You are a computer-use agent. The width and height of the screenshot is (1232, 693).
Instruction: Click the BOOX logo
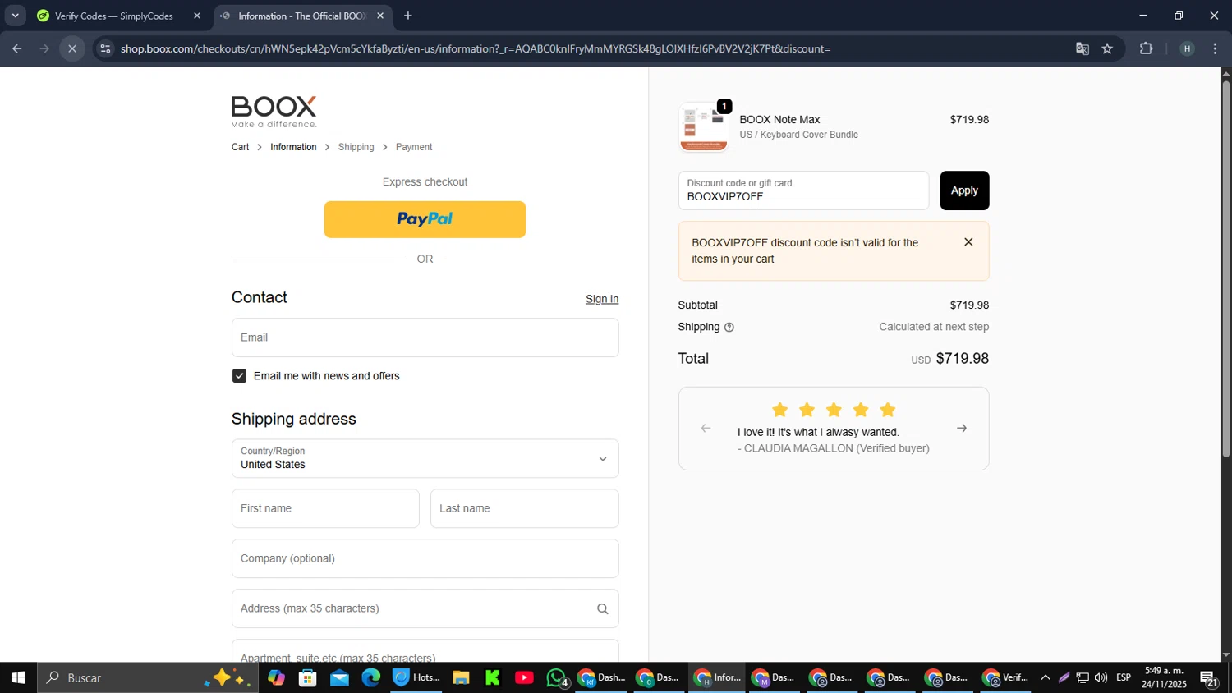(274, 112)
